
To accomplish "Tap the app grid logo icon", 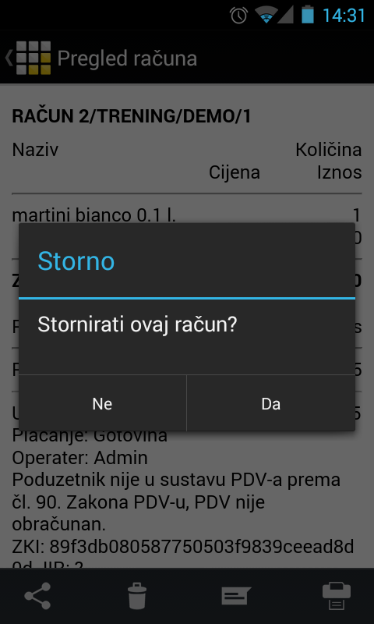I will [34, 58].
